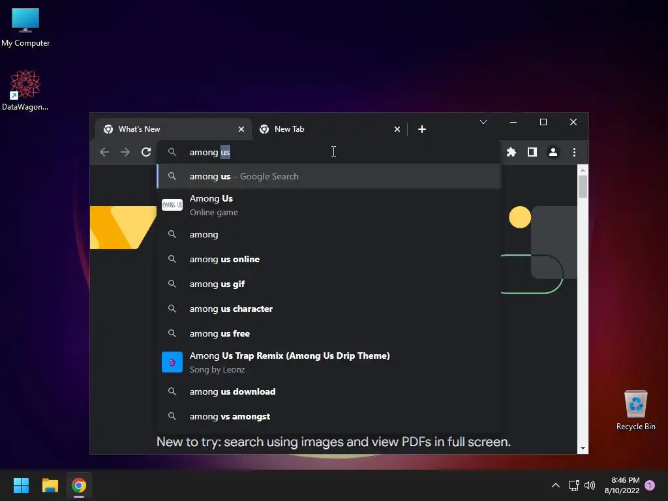
Task: Open the clock showing 8:46 PM
Action: point(622,485)
